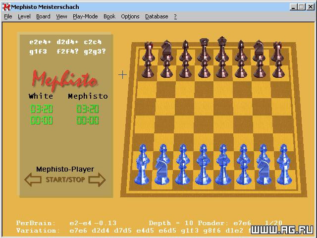
Task: Click the Depth = 10 status text
Action: (x=172, y=223)
